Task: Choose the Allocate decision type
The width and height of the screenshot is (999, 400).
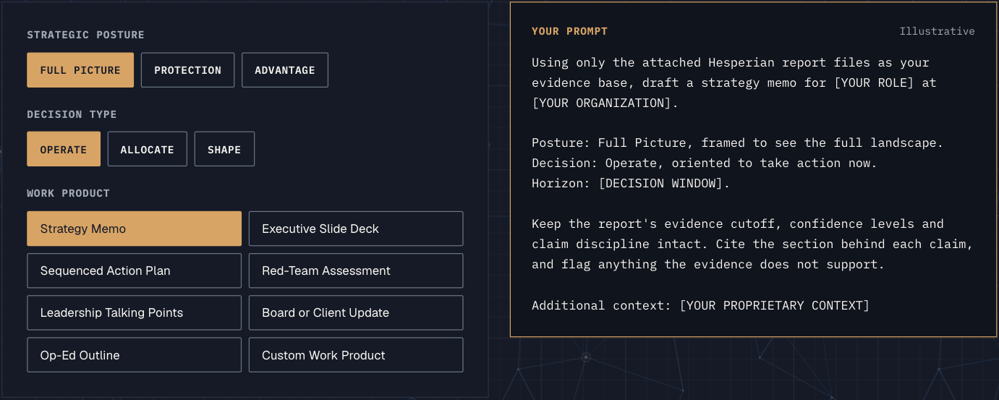Action: pyautogui.click(x=148, y=149)
